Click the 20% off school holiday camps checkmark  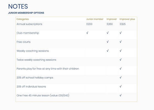click(120, 77)
